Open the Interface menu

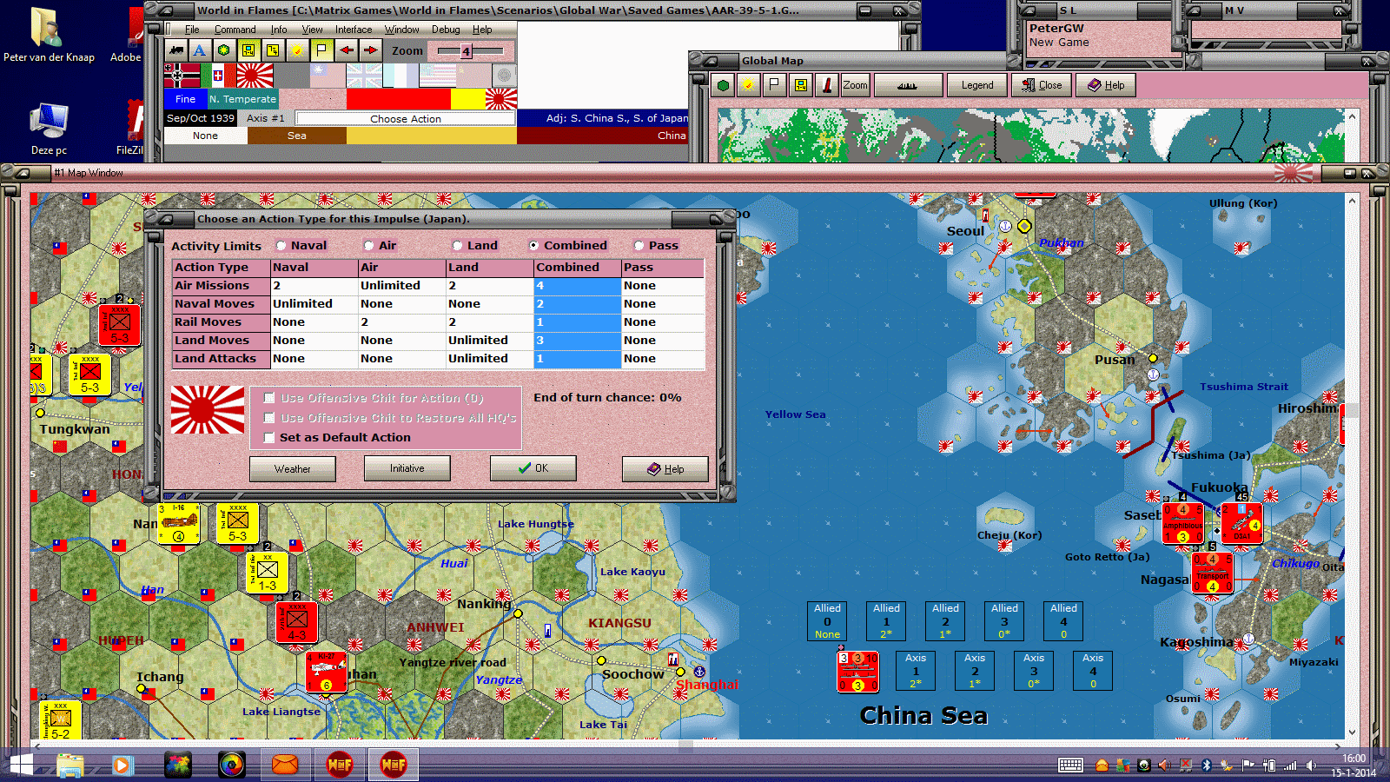354,30
